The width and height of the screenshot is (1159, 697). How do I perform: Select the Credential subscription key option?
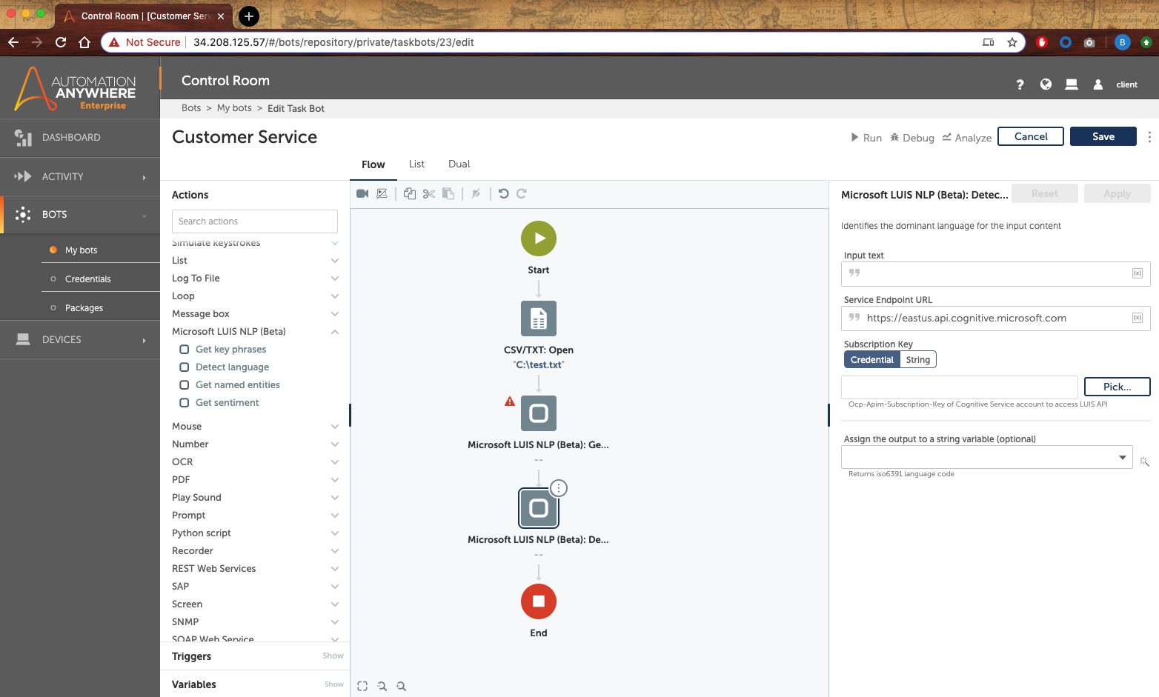(x=871, y=360)
